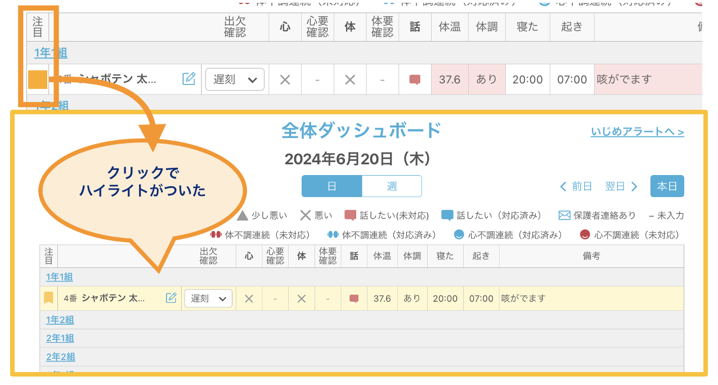Click the 全体ダッシュボード title
The image size is (718, 385).
tap(361, 131)
